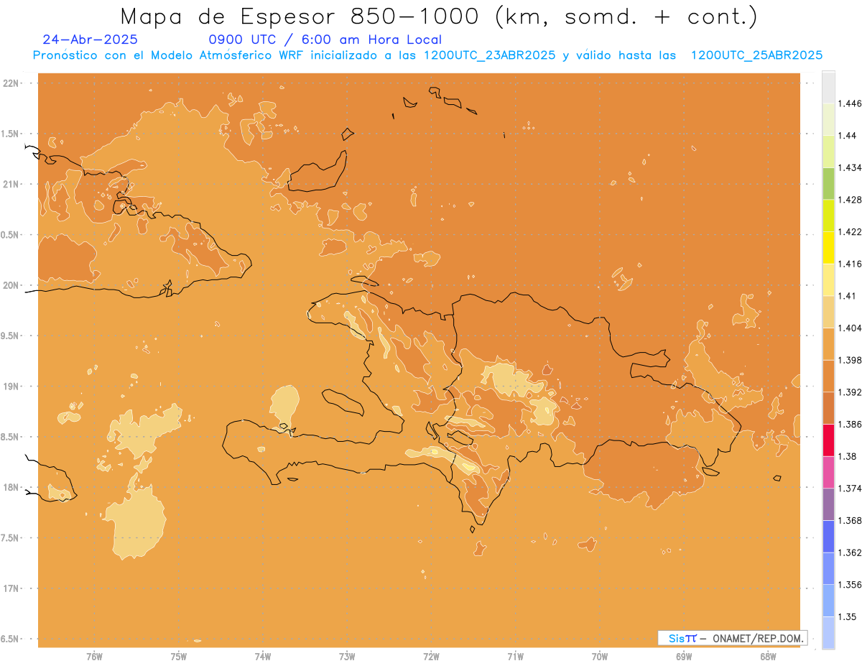Viewport: 862px width, 666px height.
Task: Click the legend value '1.404'
Action: click(850, 328)
